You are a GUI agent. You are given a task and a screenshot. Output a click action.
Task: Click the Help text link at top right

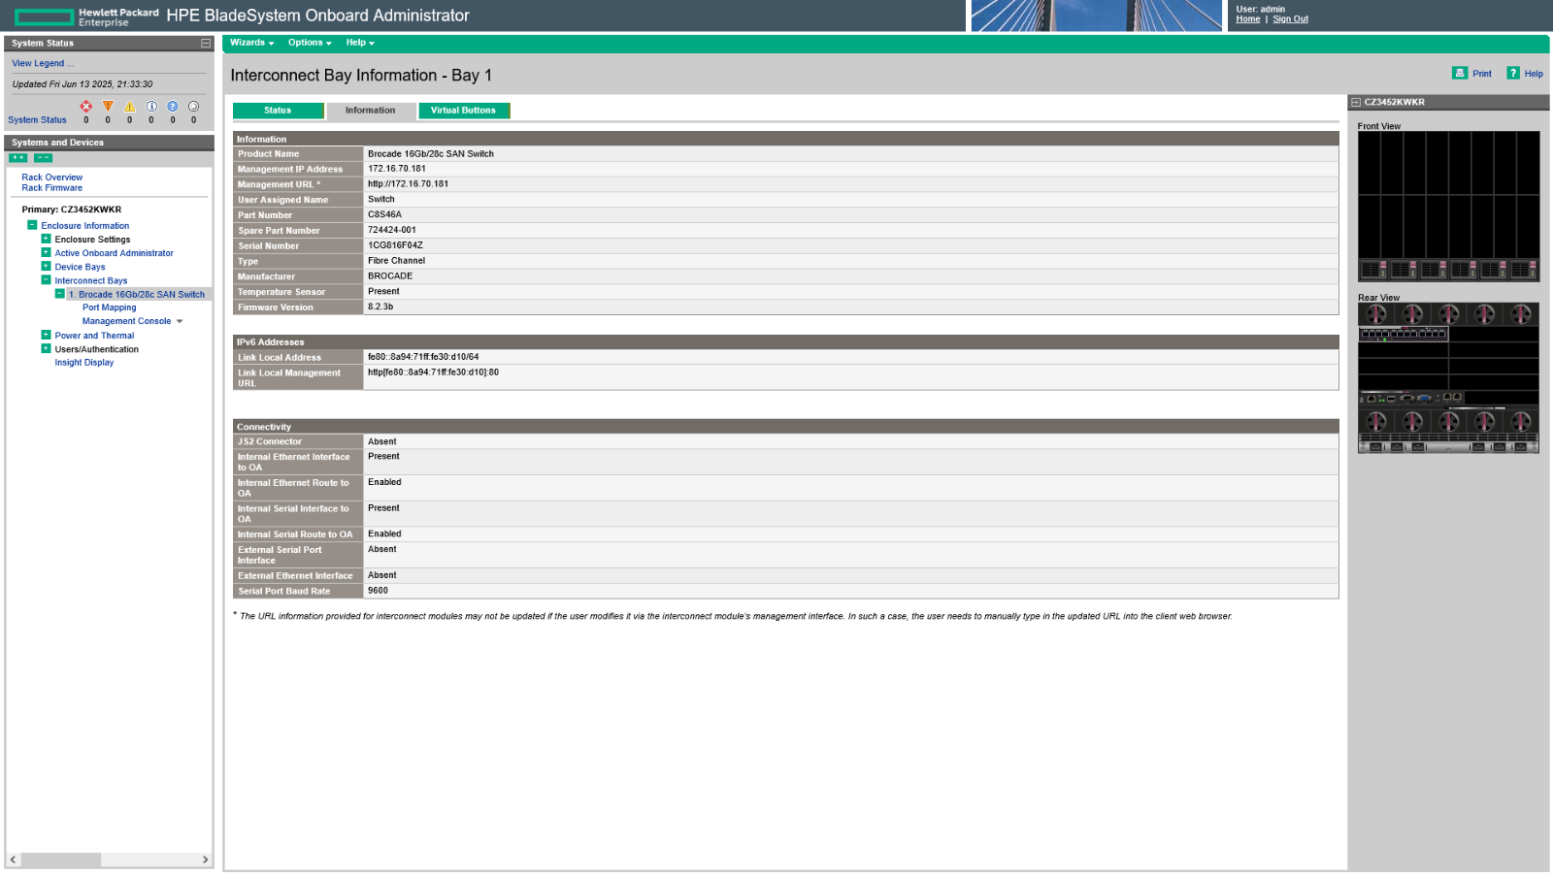[1534, 74]
